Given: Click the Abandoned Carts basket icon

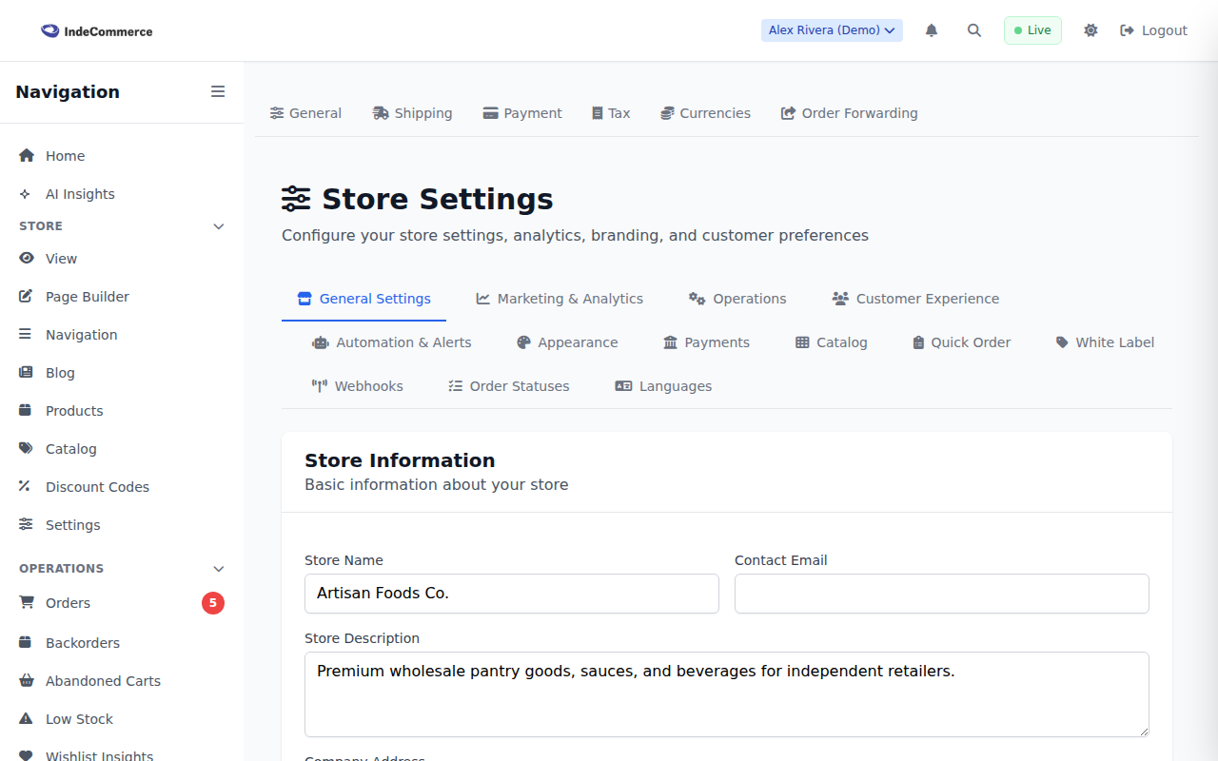Looking at the screenshot, I should tap(27, 681).
